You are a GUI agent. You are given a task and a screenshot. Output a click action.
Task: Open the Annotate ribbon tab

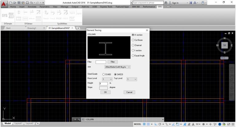(x=32, y=7)
